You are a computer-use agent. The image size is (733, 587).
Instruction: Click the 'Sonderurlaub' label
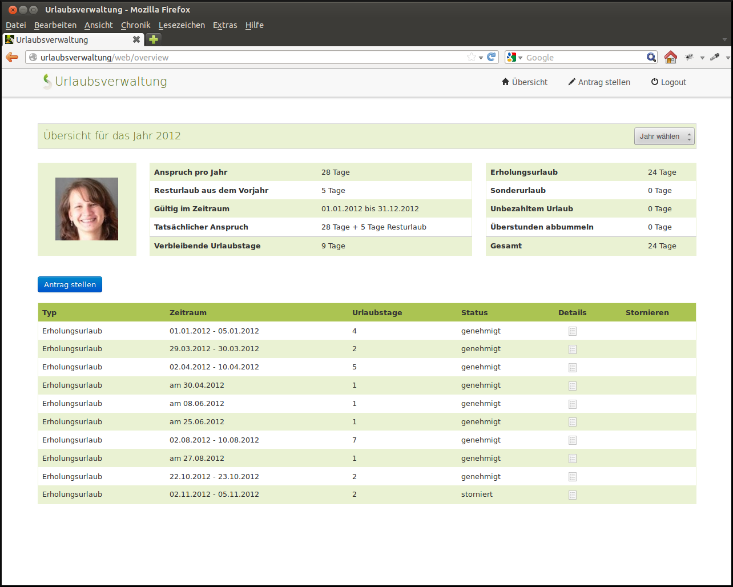click(x=518, y=191)
